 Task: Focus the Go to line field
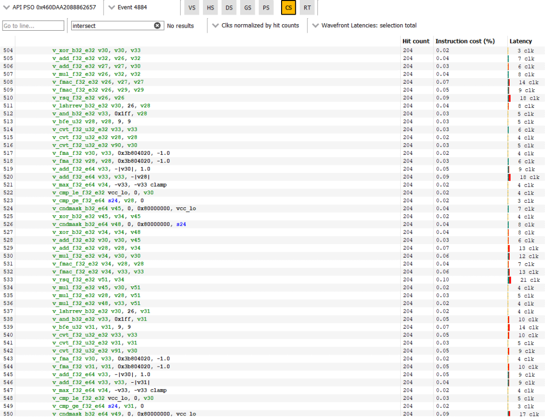(x=33, y=26)
